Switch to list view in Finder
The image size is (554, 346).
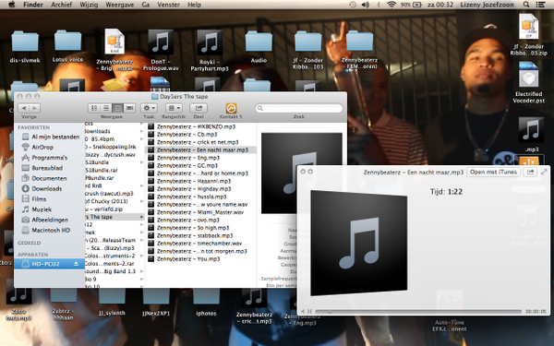[x=106, y=108]
